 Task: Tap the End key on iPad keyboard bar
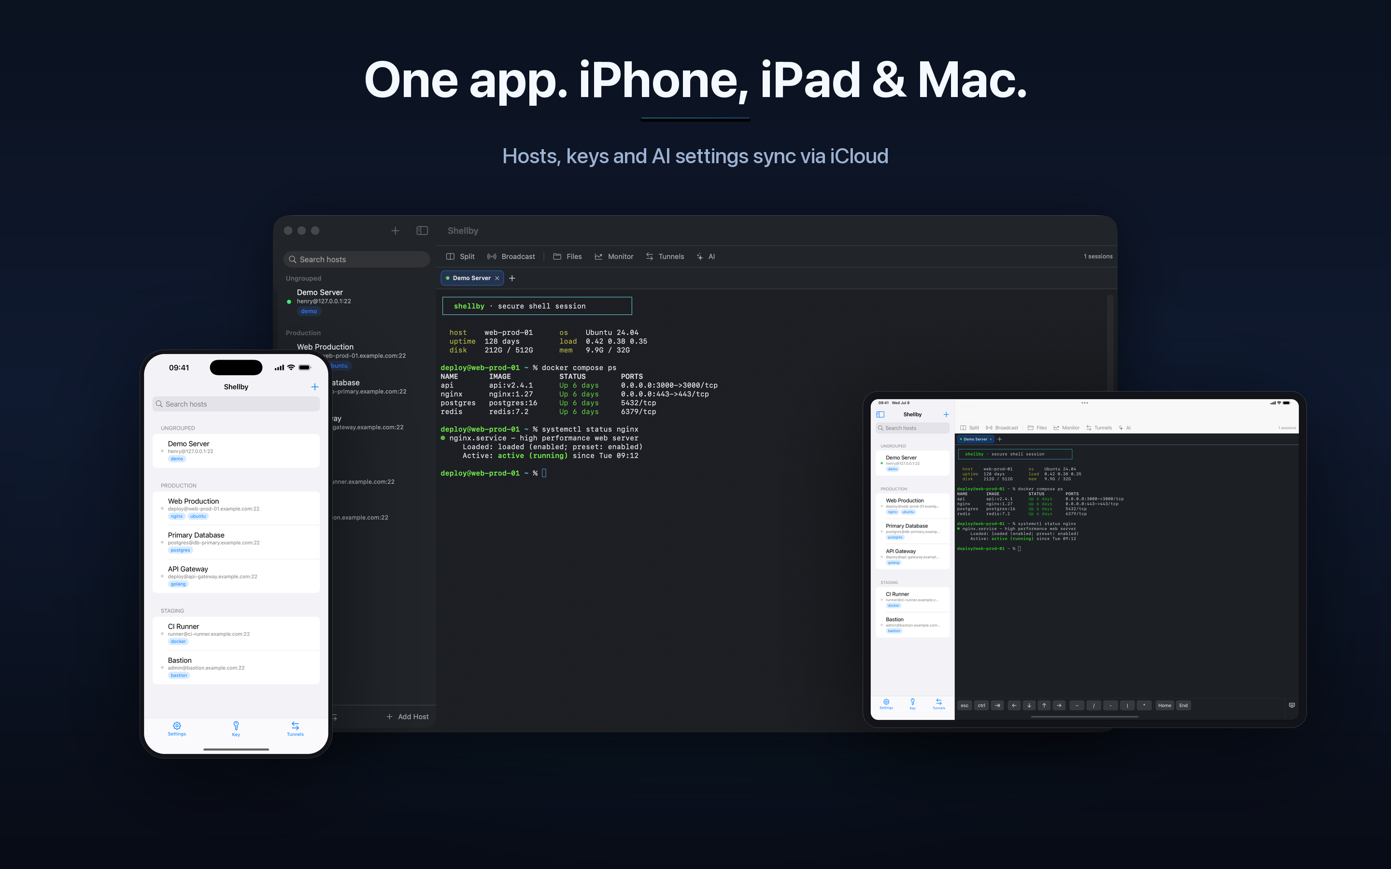1183,705
